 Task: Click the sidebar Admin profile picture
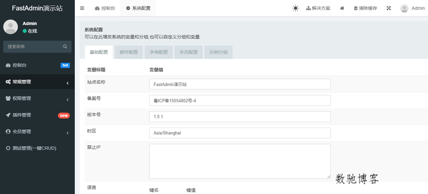(x=10, y=27)
